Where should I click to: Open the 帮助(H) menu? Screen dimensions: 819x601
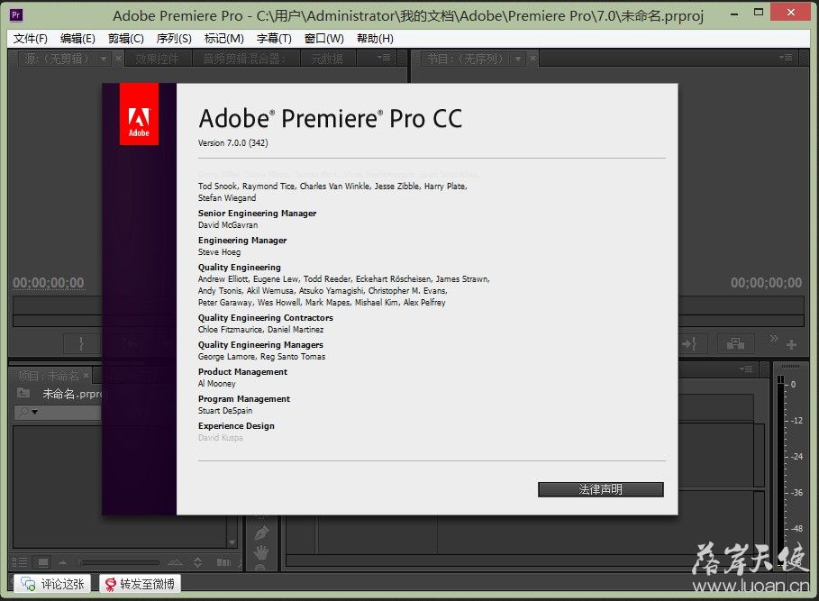(375, 38)
